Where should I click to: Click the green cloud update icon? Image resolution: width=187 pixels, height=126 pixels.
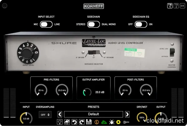pyautogui.click(x=104, y=122)
